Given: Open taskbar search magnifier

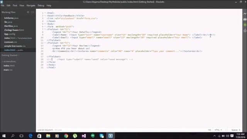Looking at the screenshot, I should (x=13, y=136).
